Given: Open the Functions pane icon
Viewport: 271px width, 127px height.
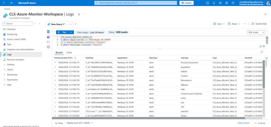Looking at the screenshot, I should click(48, 42).
